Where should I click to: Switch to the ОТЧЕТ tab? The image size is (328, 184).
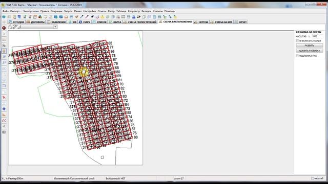(240, 22)
